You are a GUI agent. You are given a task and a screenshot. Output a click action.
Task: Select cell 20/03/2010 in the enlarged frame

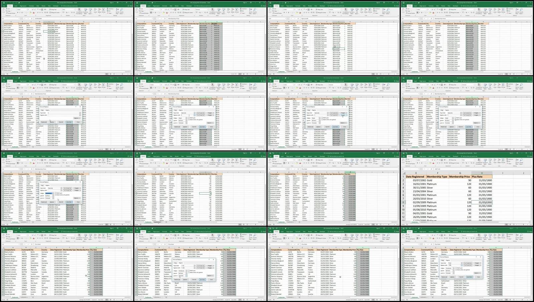click(415, 199)
